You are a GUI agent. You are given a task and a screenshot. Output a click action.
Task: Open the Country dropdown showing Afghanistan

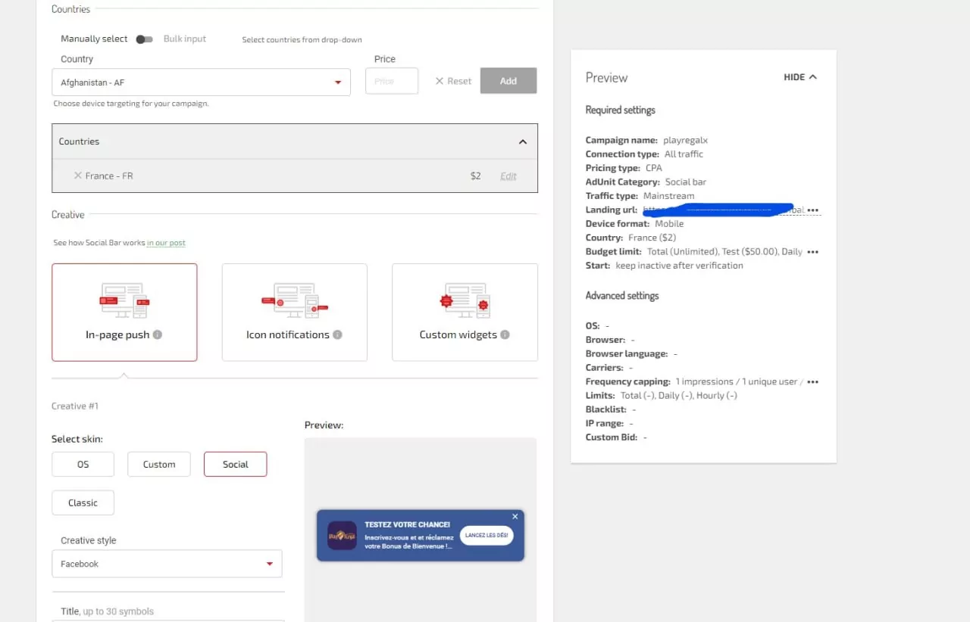pos(201,82)
